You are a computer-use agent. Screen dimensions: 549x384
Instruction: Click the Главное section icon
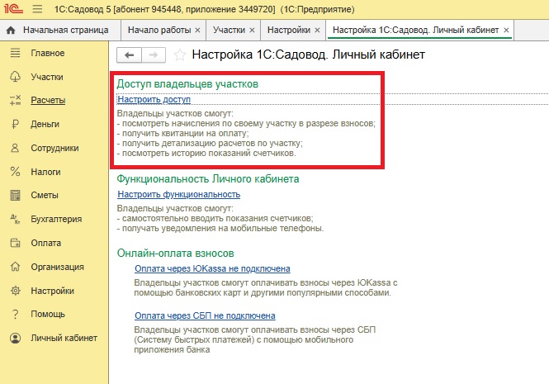pos(15,53)
